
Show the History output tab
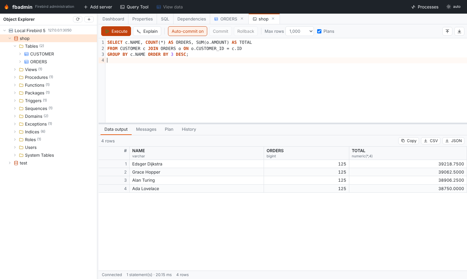(189, 129)
